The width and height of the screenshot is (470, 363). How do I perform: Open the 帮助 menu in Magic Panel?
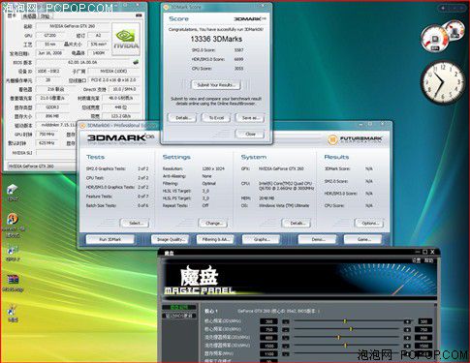point(428,260)
